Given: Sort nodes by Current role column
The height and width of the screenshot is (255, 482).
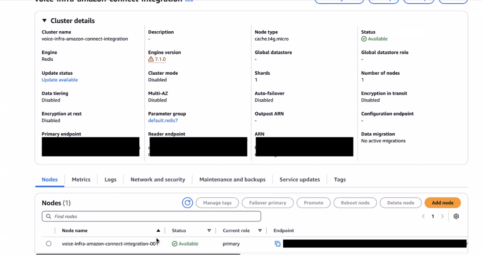Looking at the screenshot, I should (x=260, y=230).
